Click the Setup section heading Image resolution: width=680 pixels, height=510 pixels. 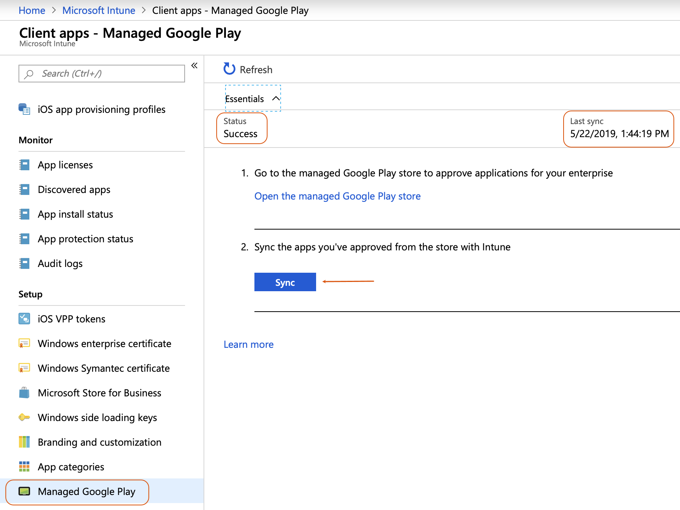30,294
